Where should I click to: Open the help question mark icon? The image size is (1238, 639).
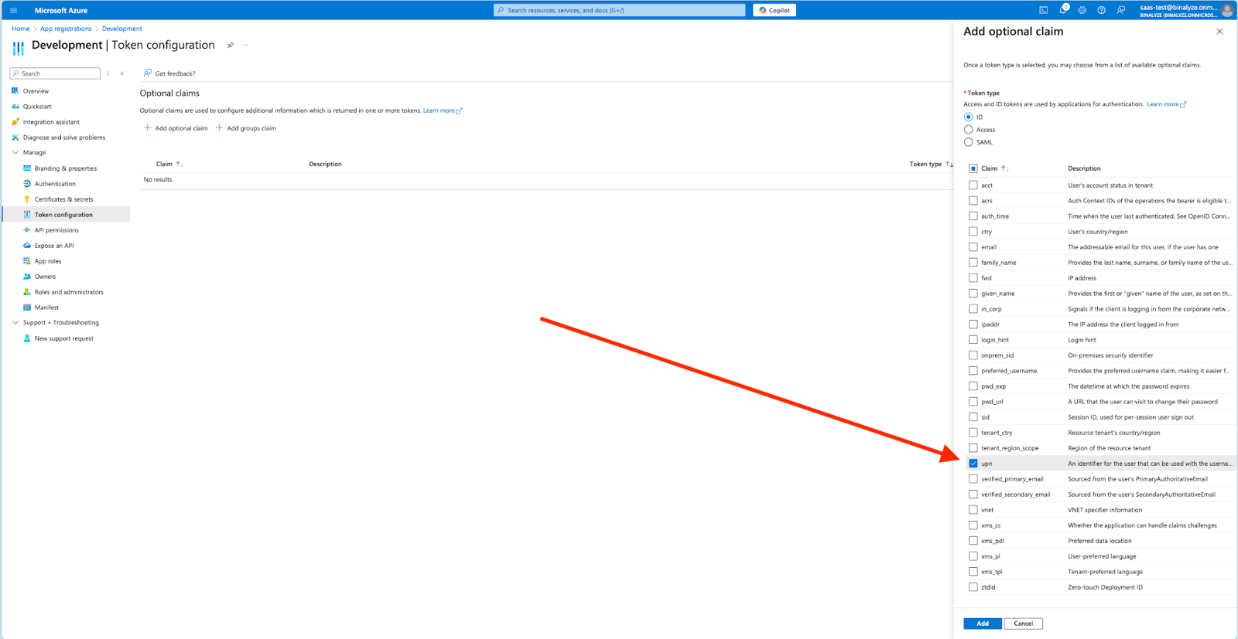[1101, 10]
